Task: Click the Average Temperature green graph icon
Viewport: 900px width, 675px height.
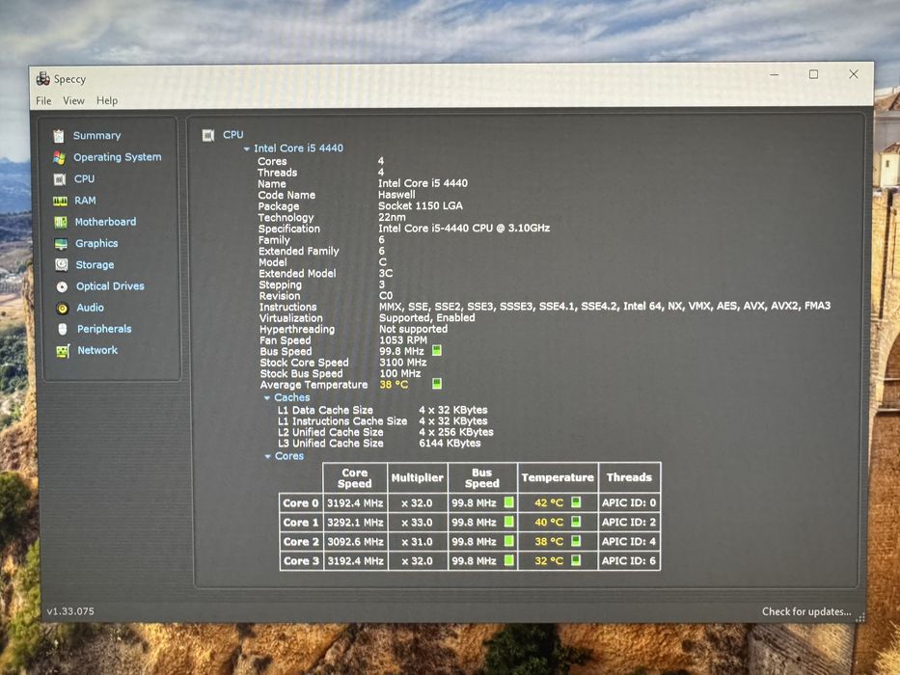Action: 437,384
